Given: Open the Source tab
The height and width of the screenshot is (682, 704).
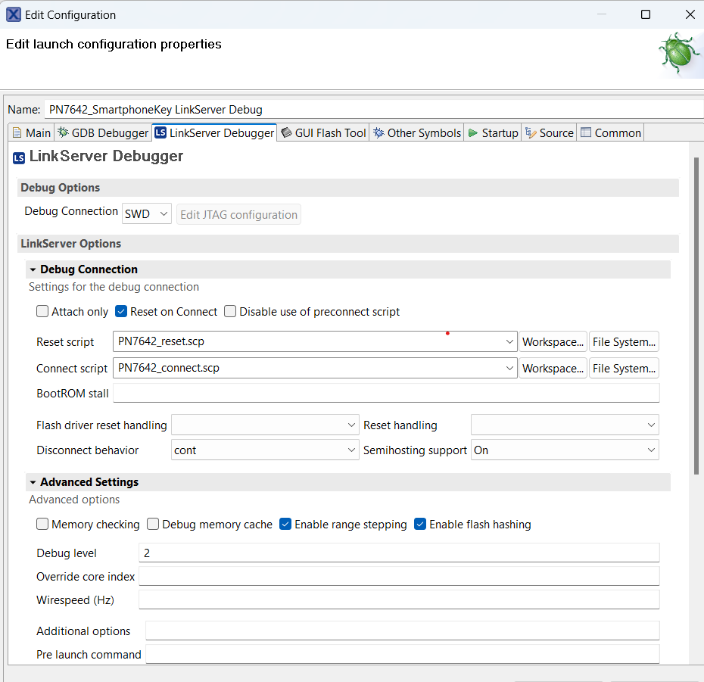Looking at the screenshot, I should point(549,133).
